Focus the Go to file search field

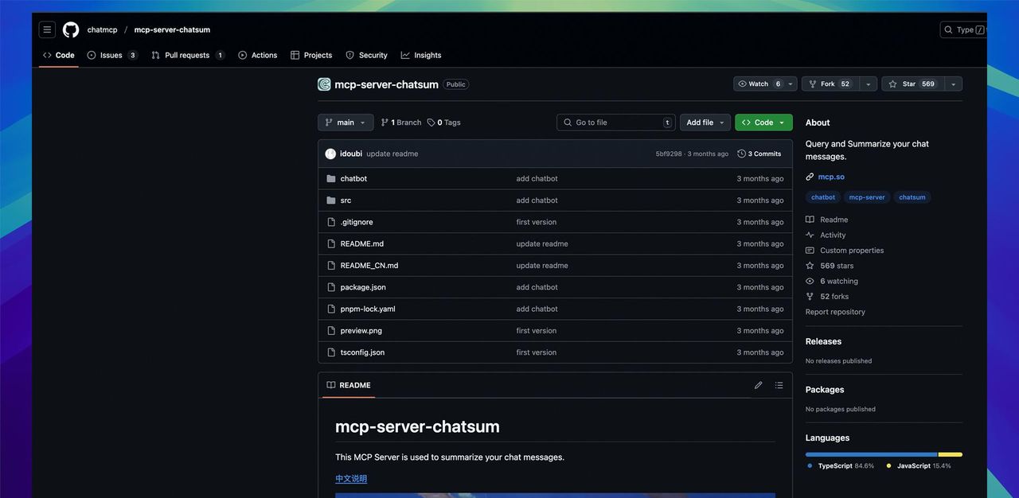click(616, 123)
